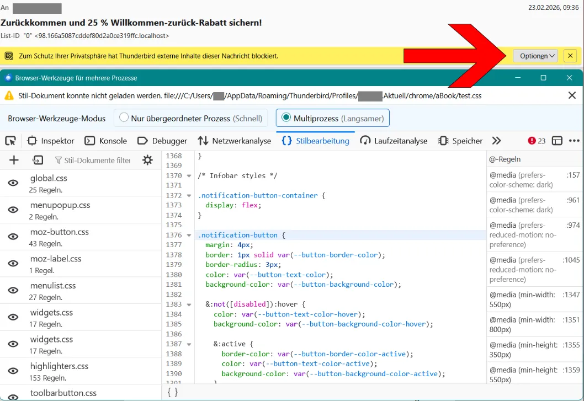Click the red error count icon

[x=537, y=141]
